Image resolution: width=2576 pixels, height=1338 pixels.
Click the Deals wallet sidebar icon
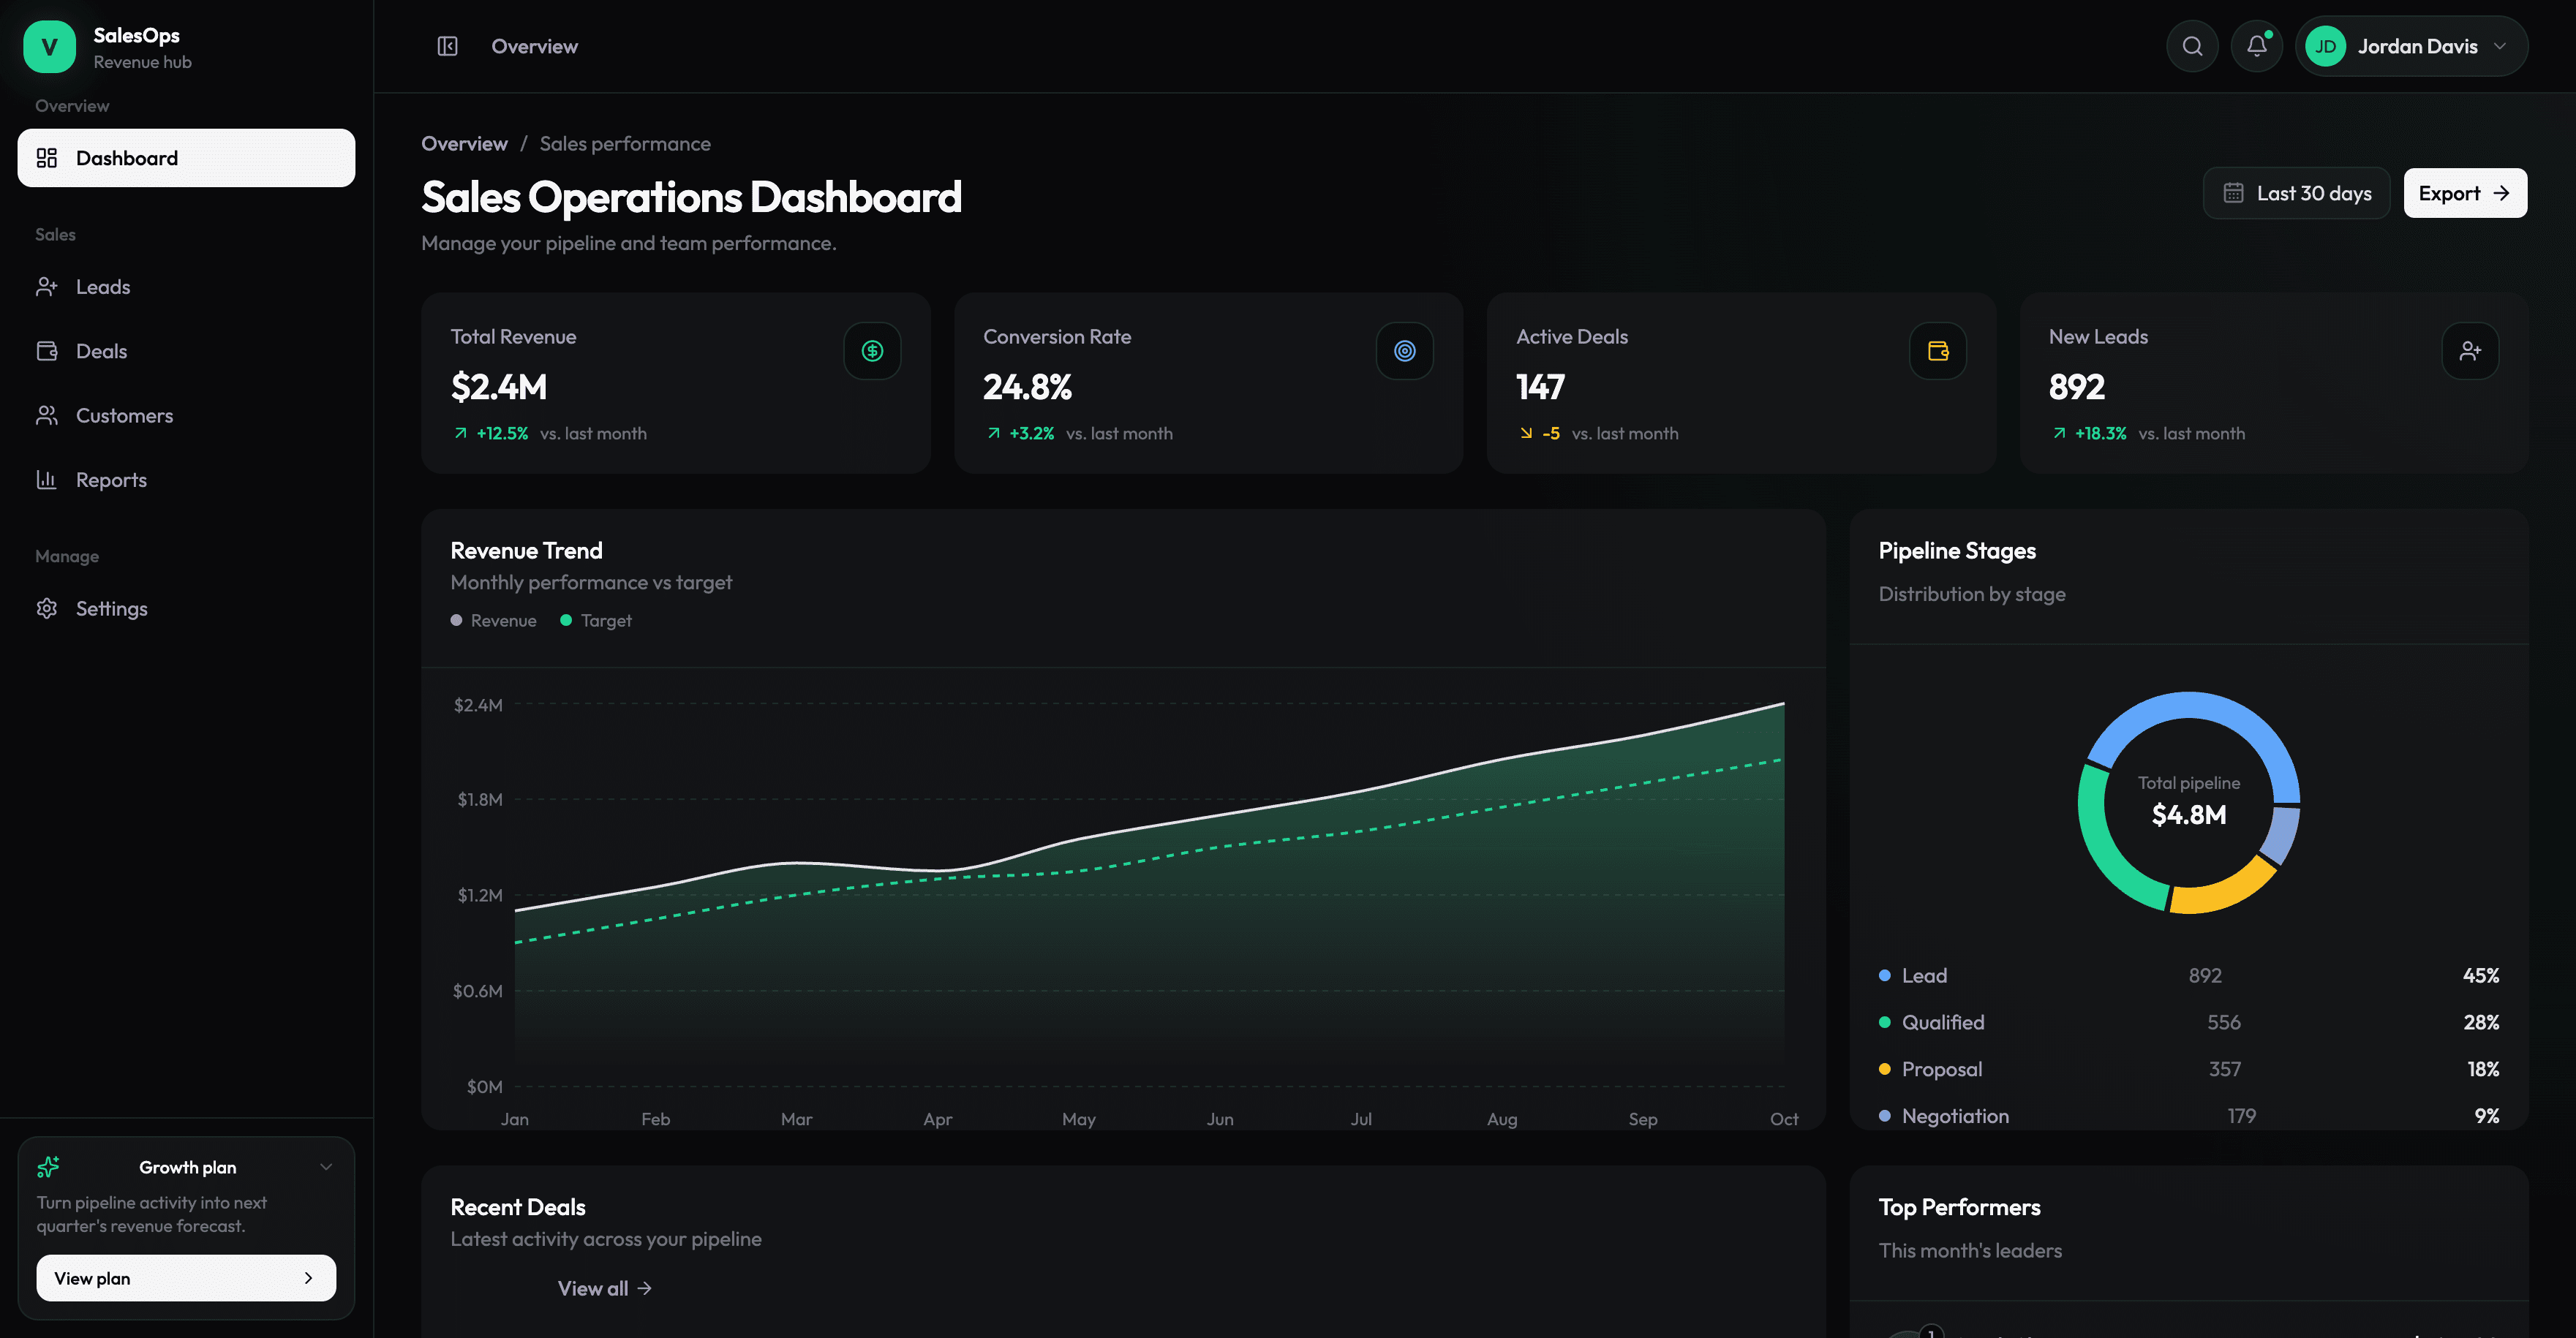pyautogui.click(x=47, y=351)
